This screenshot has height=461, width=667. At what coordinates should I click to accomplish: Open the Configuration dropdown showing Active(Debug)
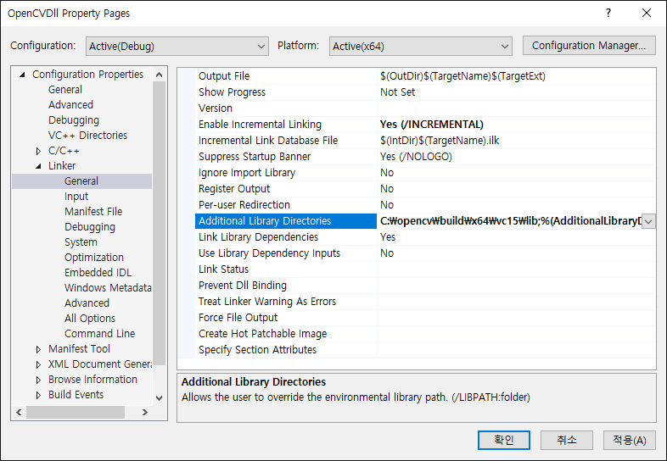coord(177,46)
